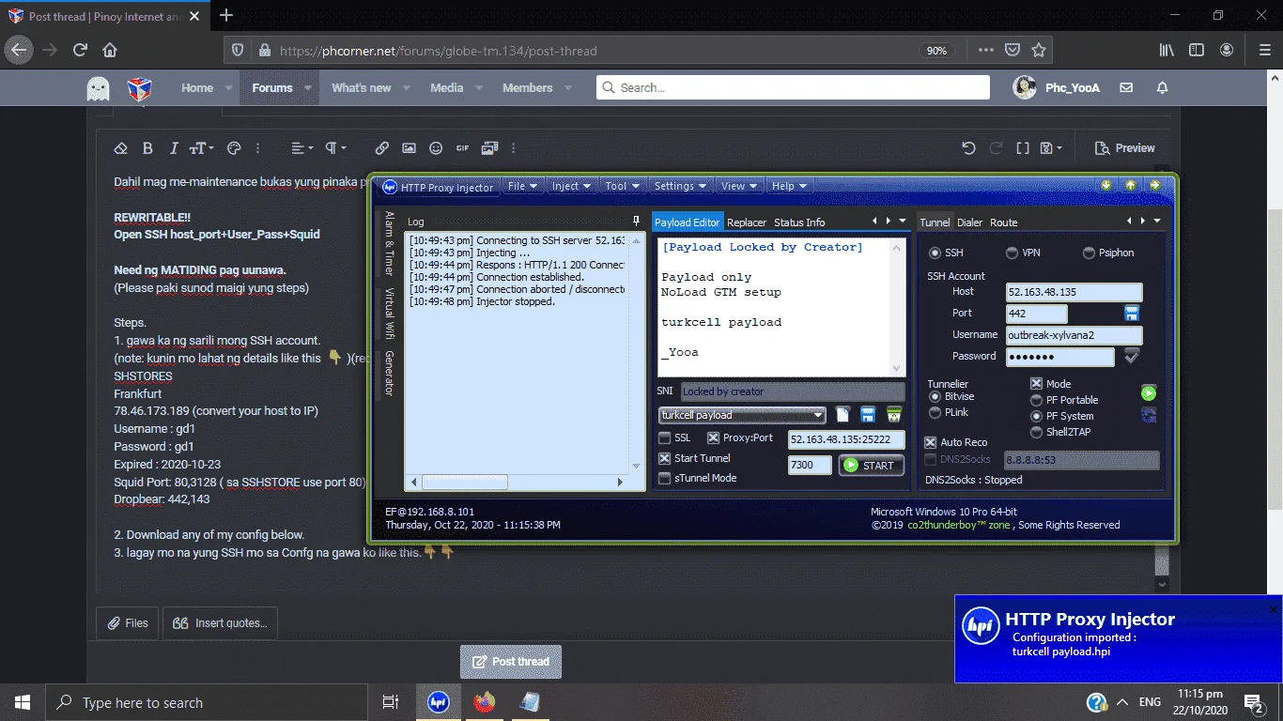
Task: Click the START tunnel button
Action: point(871,465)
